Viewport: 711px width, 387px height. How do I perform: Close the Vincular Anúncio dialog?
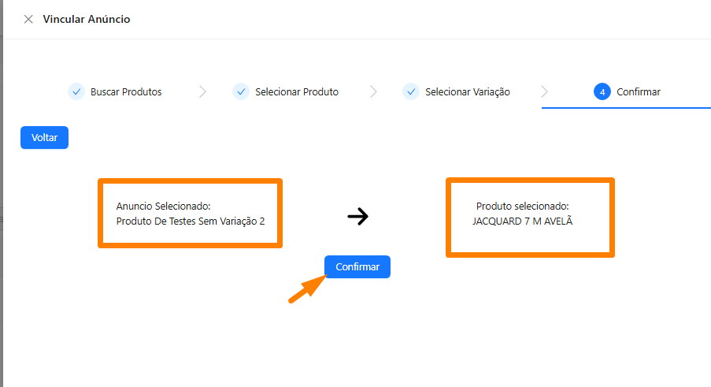tap(28, 19)
